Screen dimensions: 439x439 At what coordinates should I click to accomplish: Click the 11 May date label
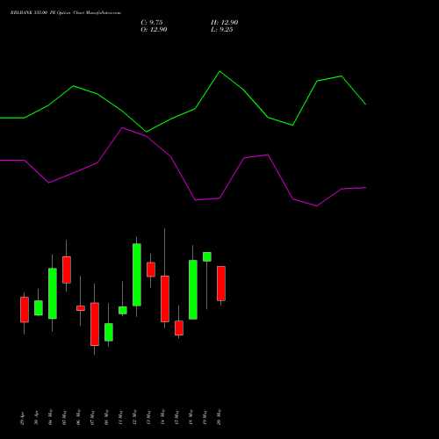point(121,417)
